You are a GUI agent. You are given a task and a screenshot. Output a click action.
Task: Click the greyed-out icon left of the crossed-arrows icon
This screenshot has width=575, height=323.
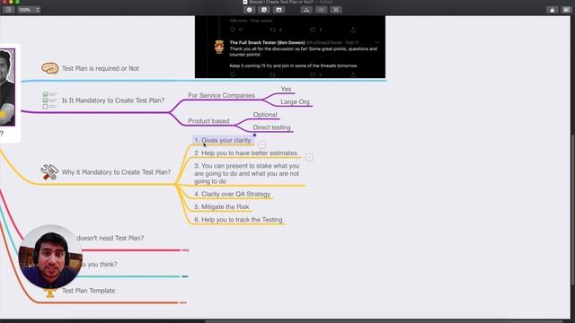[321, 10]
